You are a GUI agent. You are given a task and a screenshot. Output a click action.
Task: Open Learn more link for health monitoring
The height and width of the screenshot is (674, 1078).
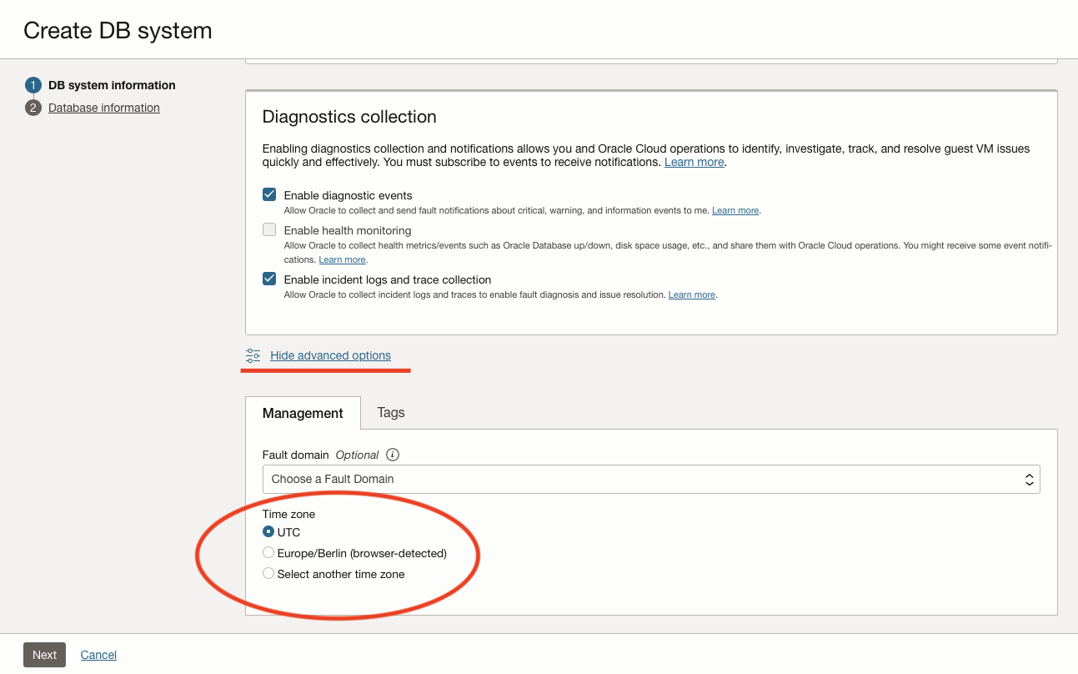[343, 260]
